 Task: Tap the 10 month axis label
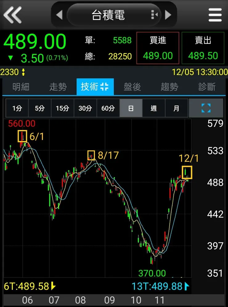(x=136, y=300)
